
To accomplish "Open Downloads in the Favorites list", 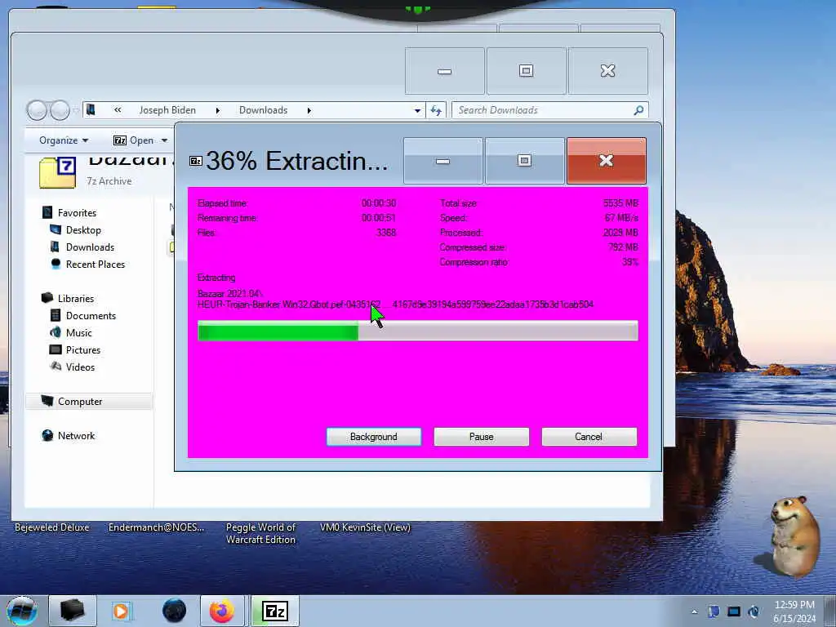I will tap(90, 247).
